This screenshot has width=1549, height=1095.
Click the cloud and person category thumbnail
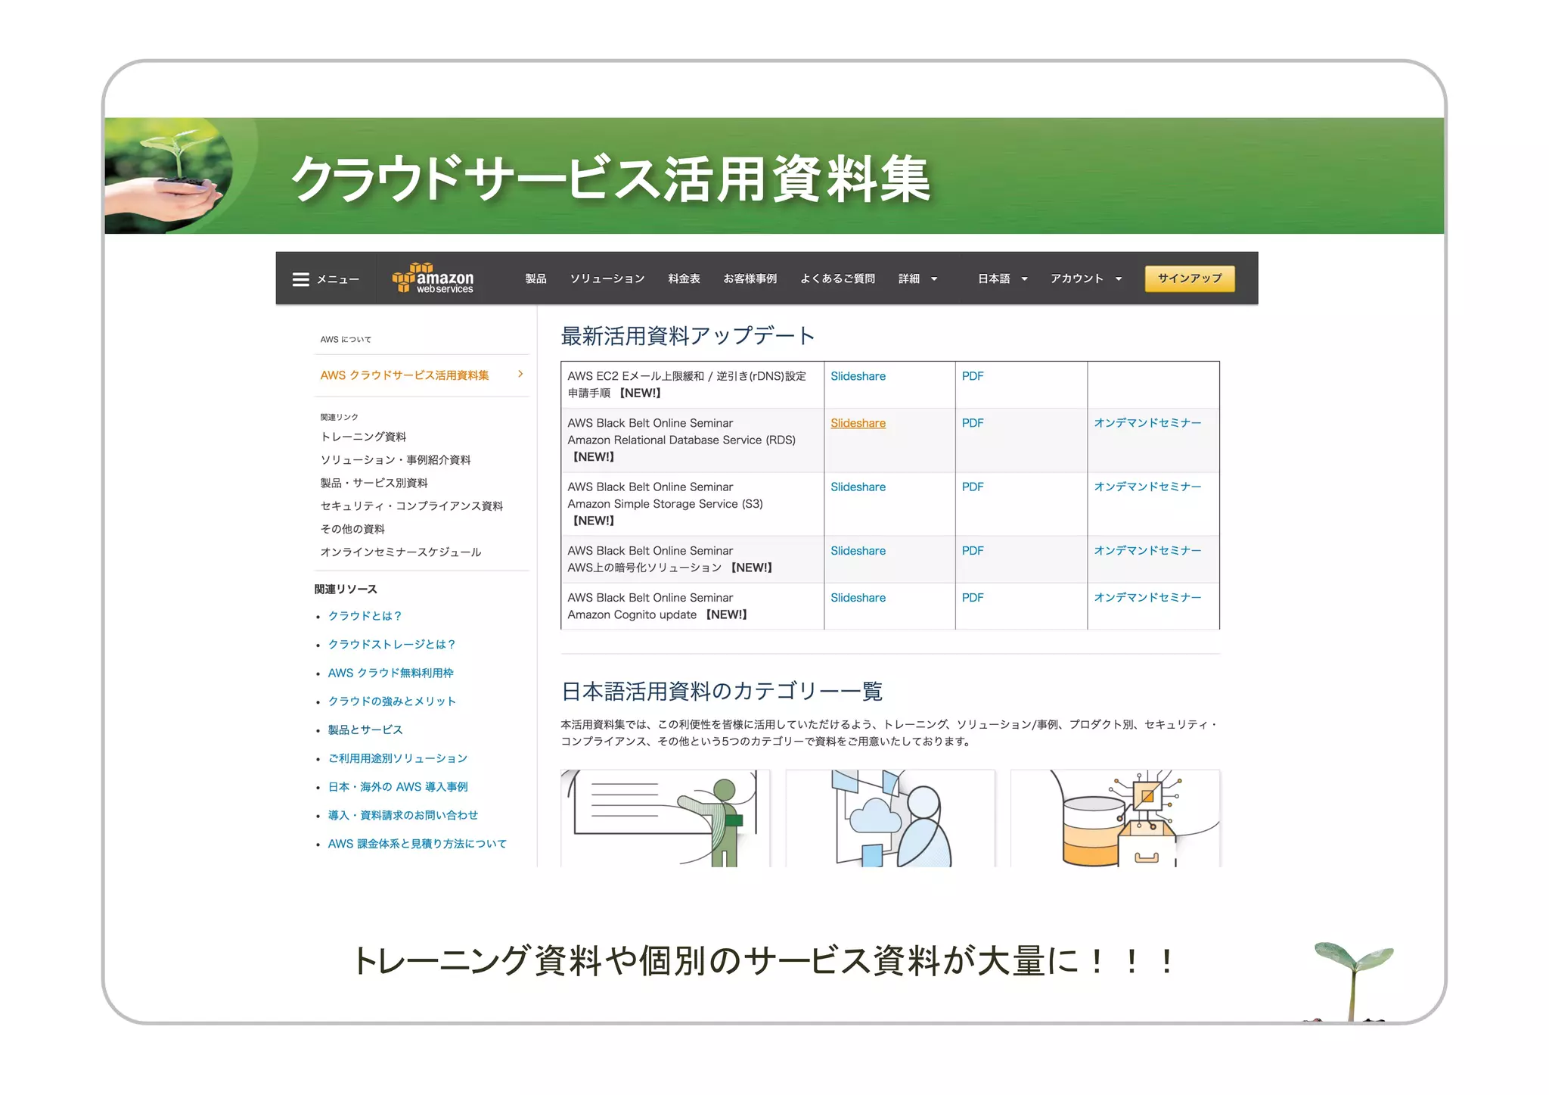(890, 819)
